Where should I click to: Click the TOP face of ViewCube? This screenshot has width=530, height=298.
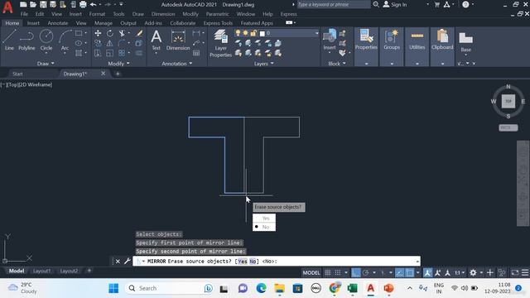(x=508, y=101)
